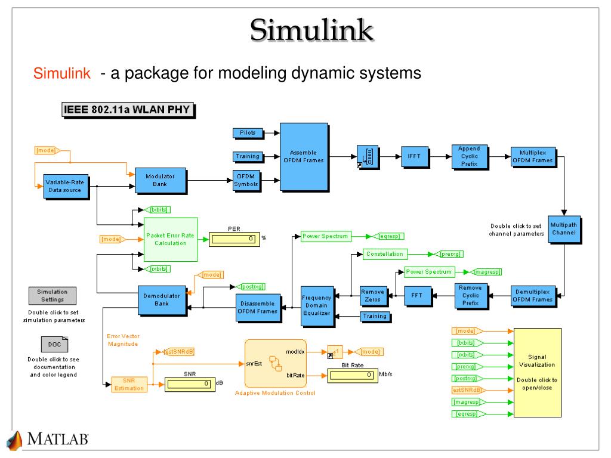The width and height of the screenshot is (611, 458).
Task: Open the DOC documentation block
Action: (x=54, y=344)
